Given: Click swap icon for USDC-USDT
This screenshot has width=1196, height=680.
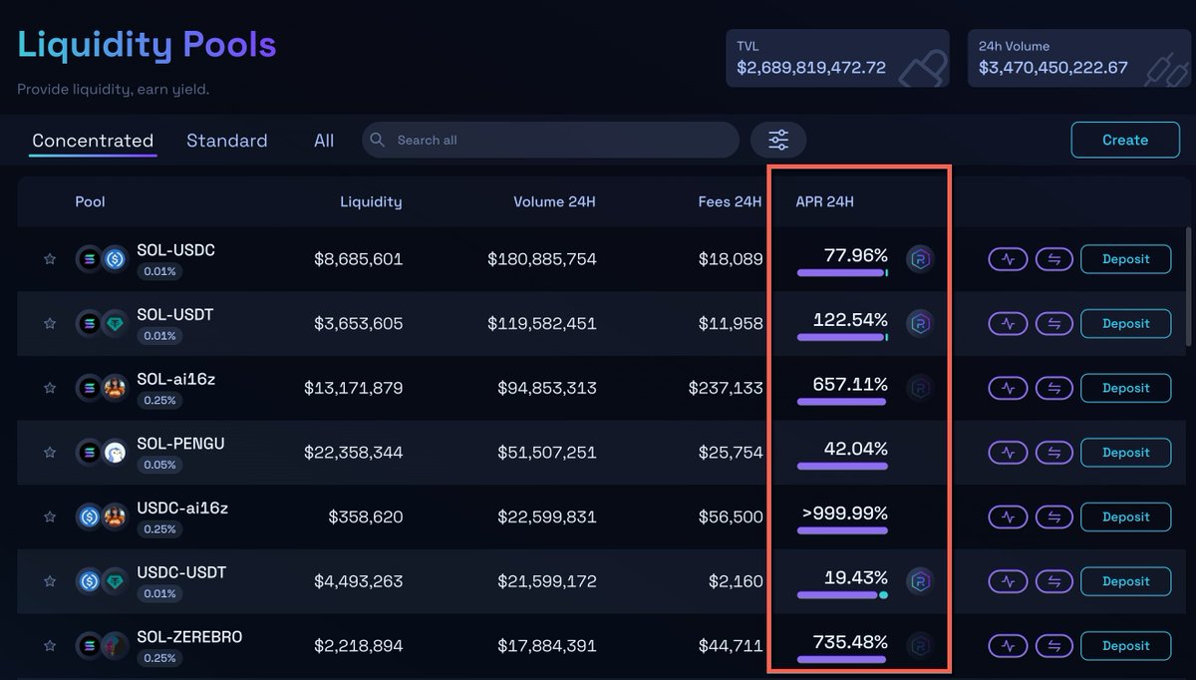Looking at the screenshot, I should pyautogui.click(x=1054, y=581).
